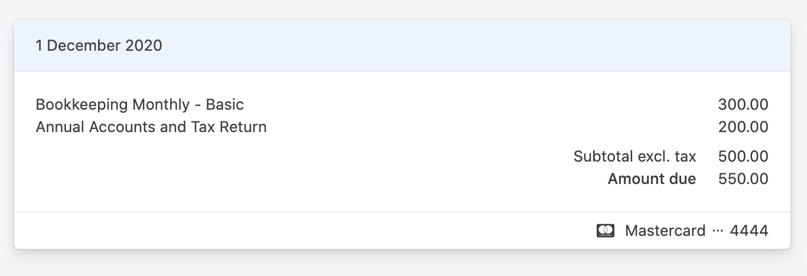This screenshot has width=807, height=276.
Task: Click the bold Amount due label
Action: tap(652, 179)
